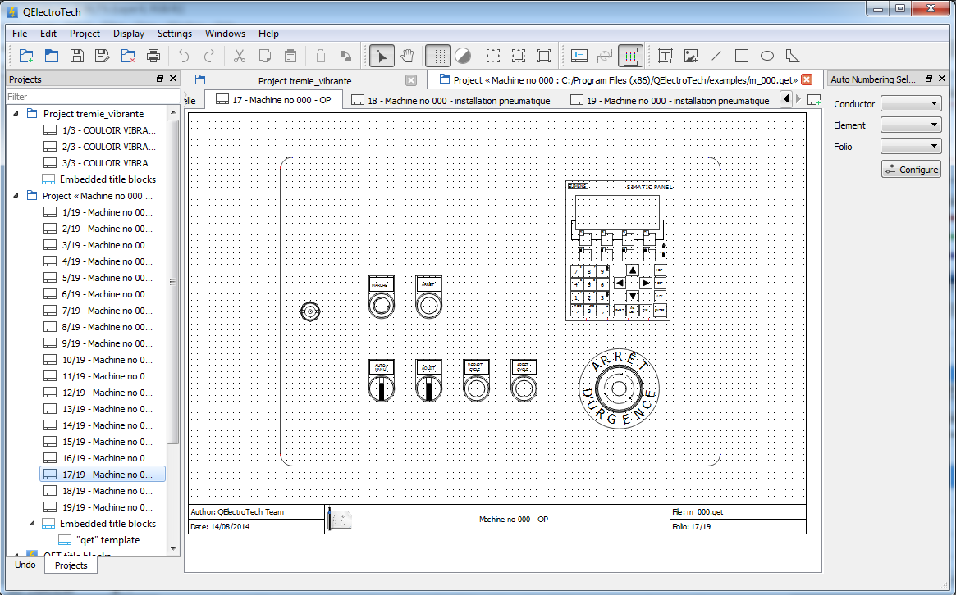Select the Add text field tool
Viewport: 956px width, 595px height.
(666, 56)
